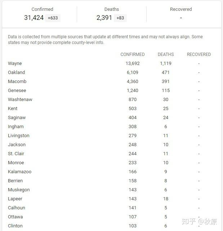Click the Kent county name
Image resolution: width=223 pixels, height=231 pixels.
click(13, 109)
